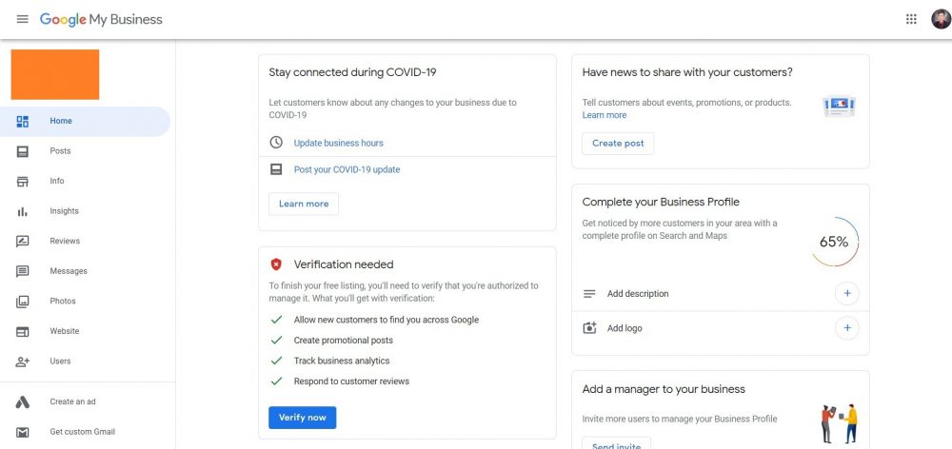This screenshot has height=449, width=952.
Task: Open Update business hours link
Action: (338, 144)
